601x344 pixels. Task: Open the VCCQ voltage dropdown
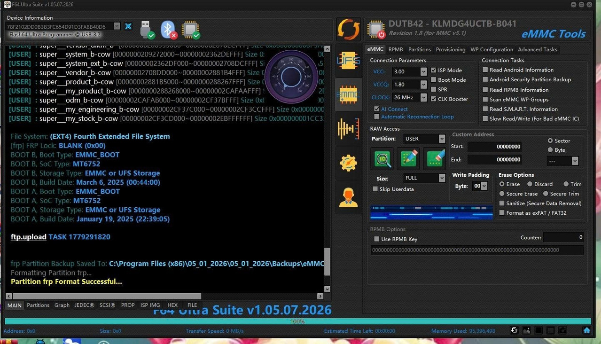click(423, 85)
